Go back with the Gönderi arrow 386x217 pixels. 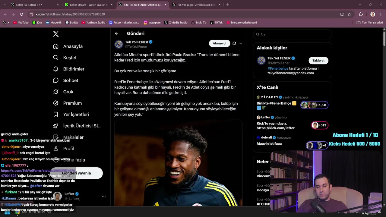pyautogui.click(x=117, y=33)
